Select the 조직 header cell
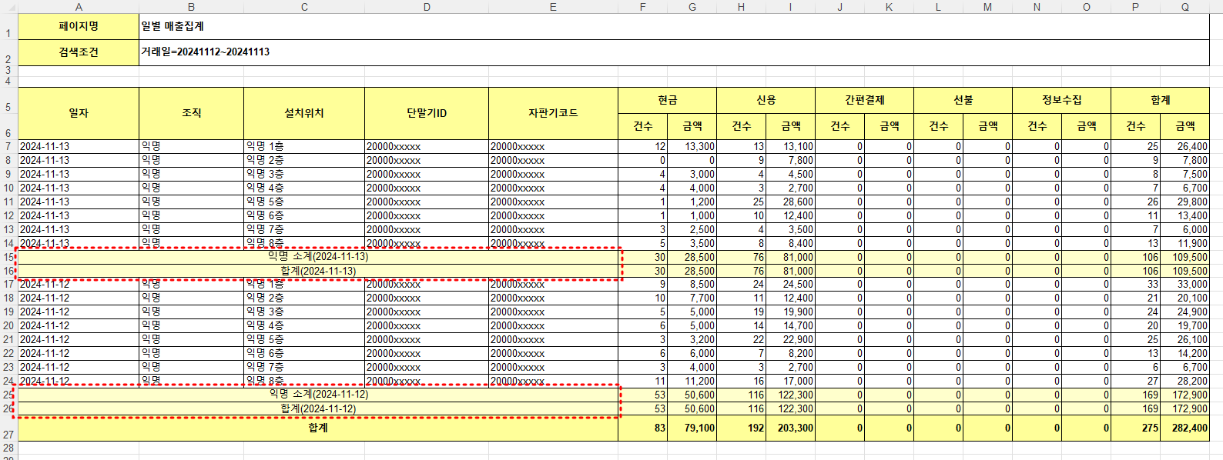 [x=192, y=113]
